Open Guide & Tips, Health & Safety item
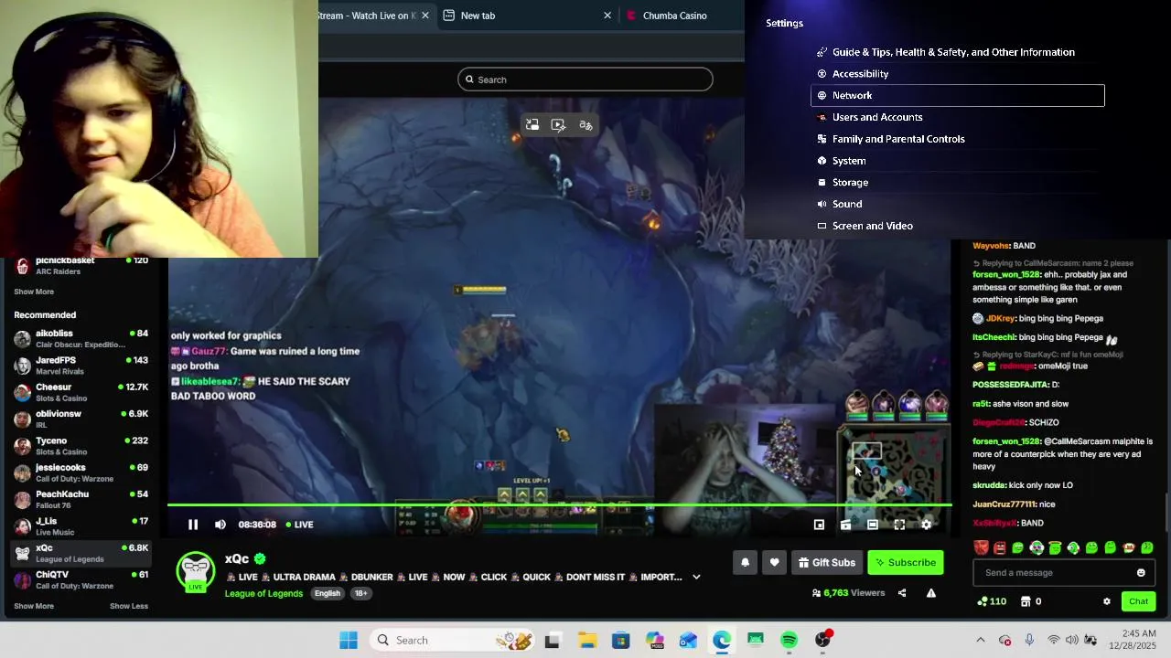The image size is (1171, 658). [x=957, y=52]
